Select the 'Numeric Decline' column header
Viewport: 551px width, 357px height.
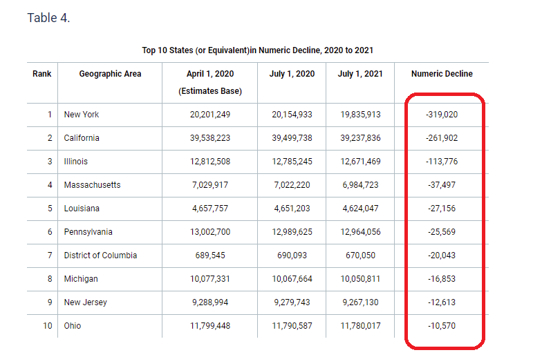pyautogui.click(x=442, y=74)
